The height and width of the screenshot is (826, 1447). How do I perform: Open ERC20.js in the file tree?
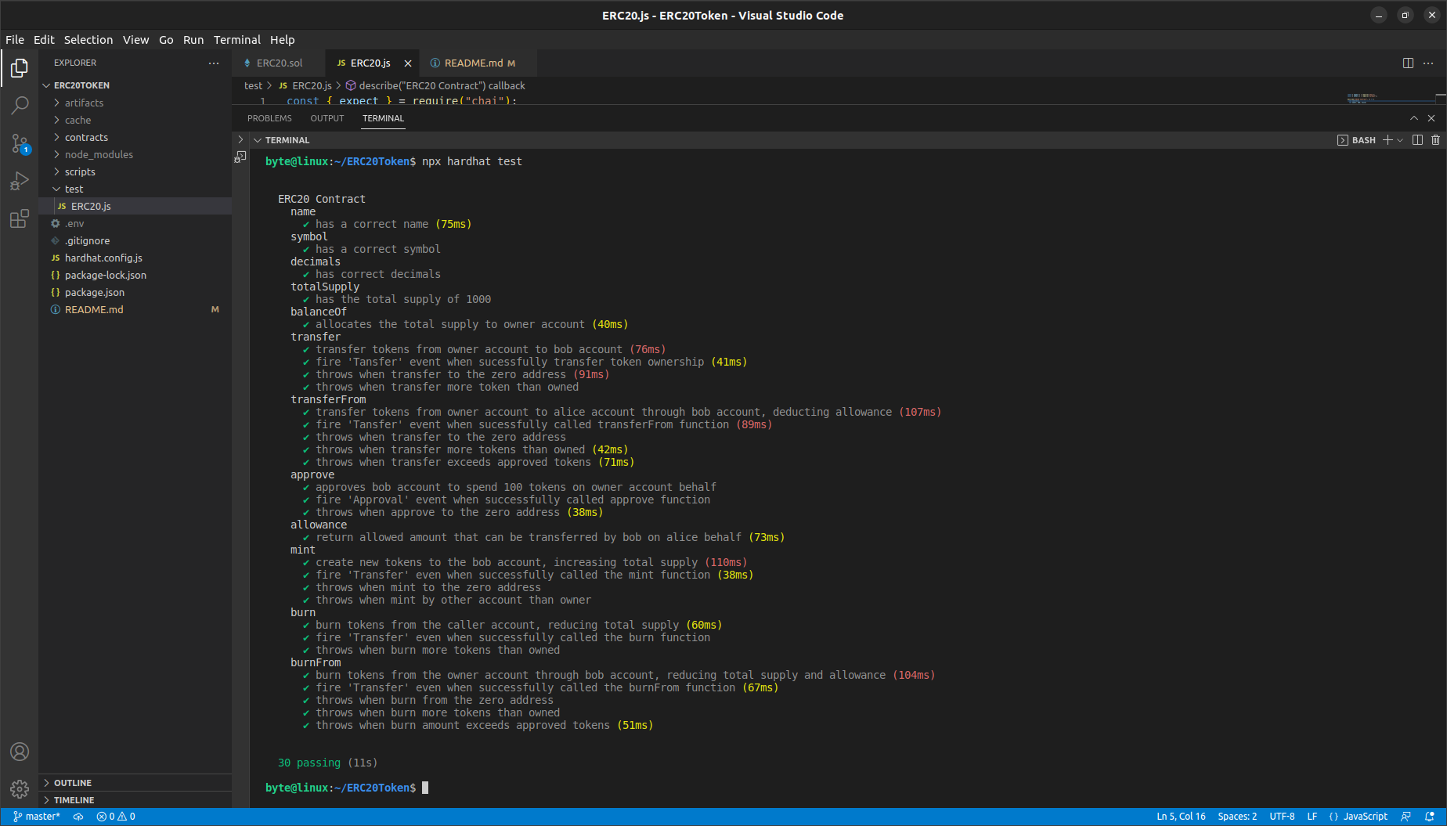click(135, 206)
